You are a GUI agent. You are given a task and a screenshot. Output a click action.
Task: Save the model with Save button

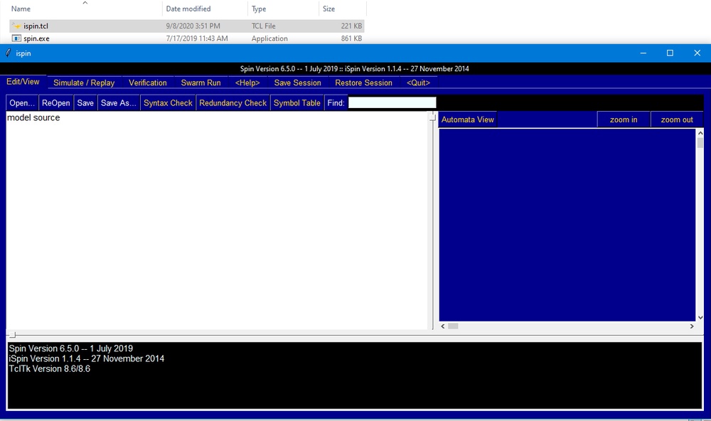tap(85, 103)
